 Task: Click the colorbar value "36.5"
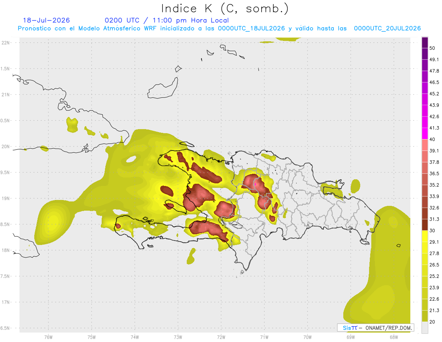click(434, 173)
